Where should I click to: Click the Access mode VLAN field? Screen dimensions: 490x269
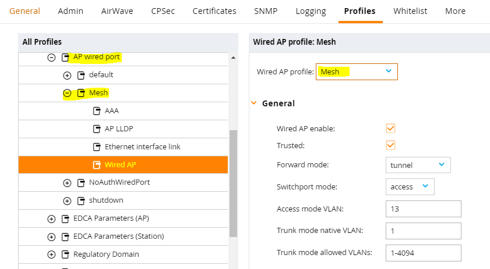(424, 209)
